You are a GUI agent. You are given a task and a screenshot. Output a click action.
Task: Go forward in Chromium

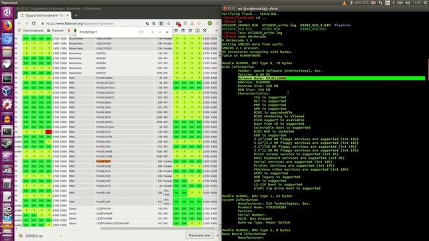(27, 23)
